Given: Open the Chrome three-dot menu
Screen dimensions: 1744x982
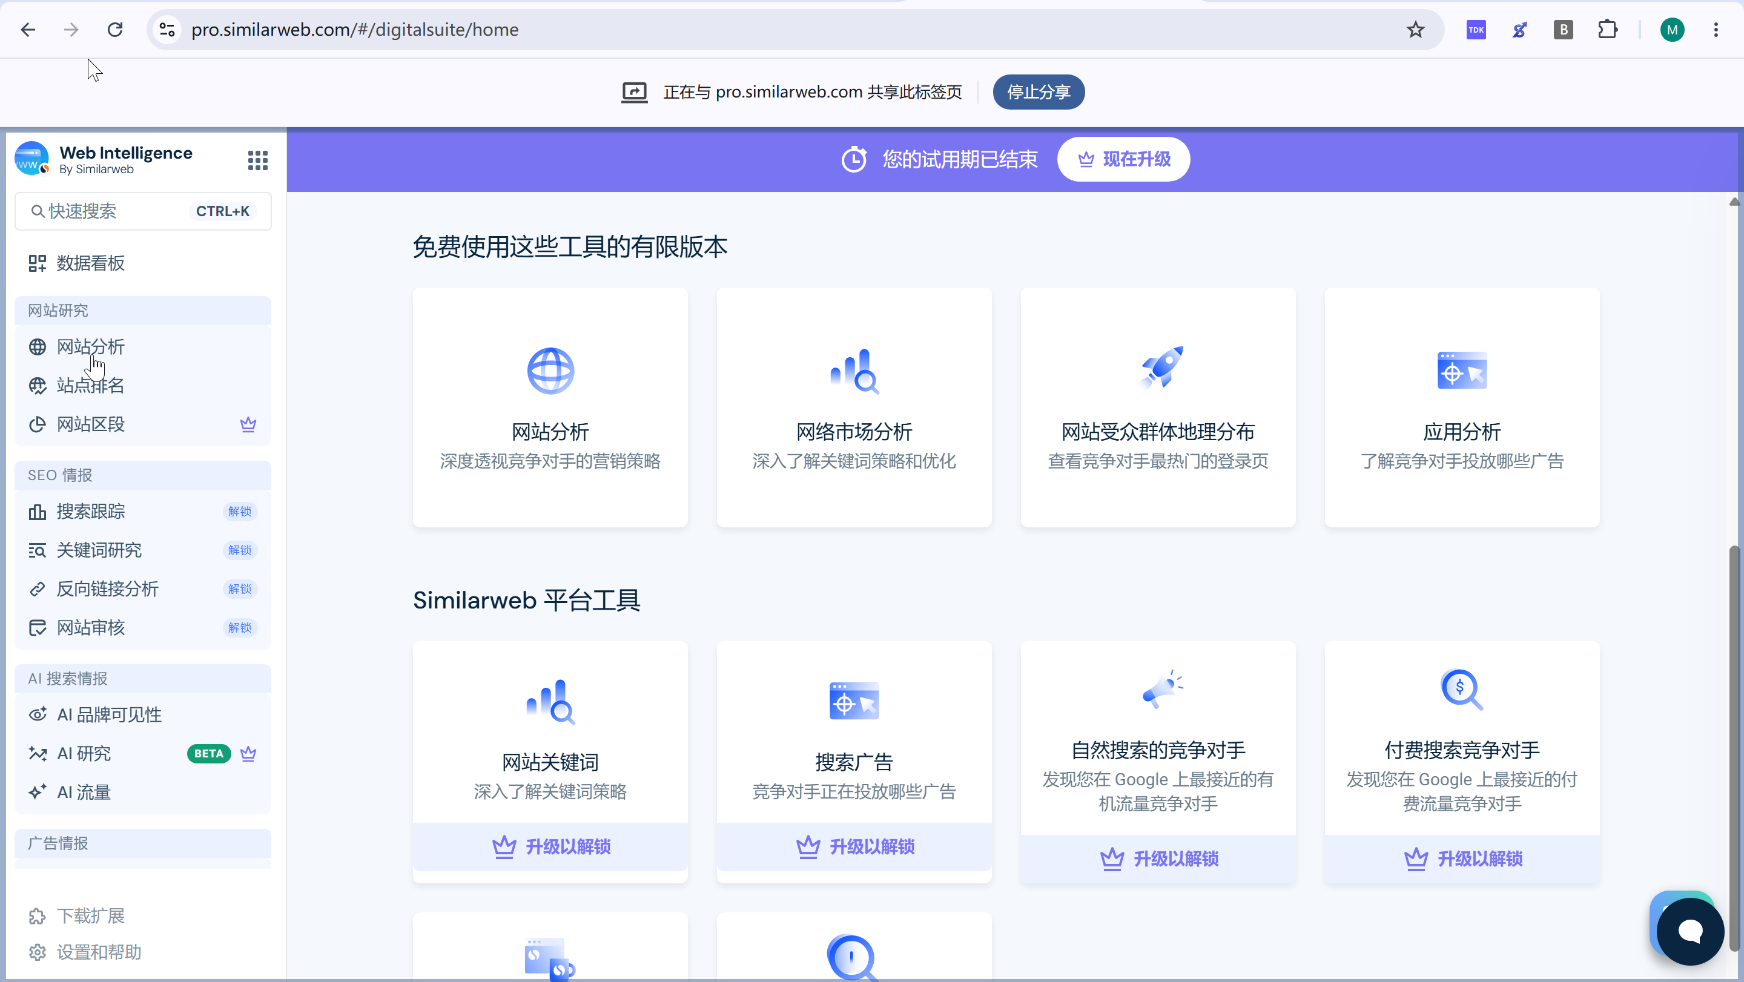Looking at the screenshot, I should [x=1716, y=30].
